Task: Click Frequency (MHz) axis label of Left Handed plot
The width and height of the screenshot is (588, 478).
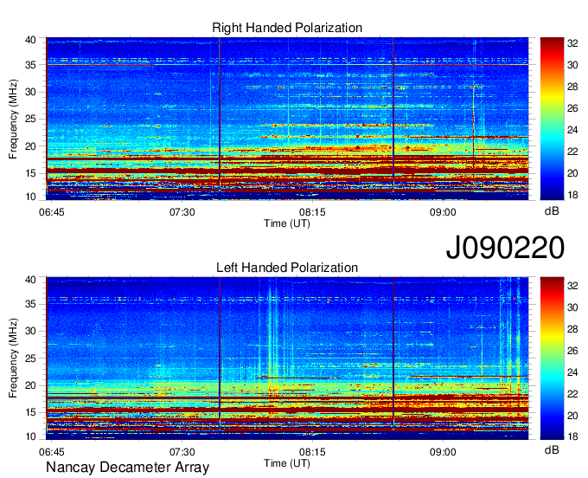Action: (13, 358)
